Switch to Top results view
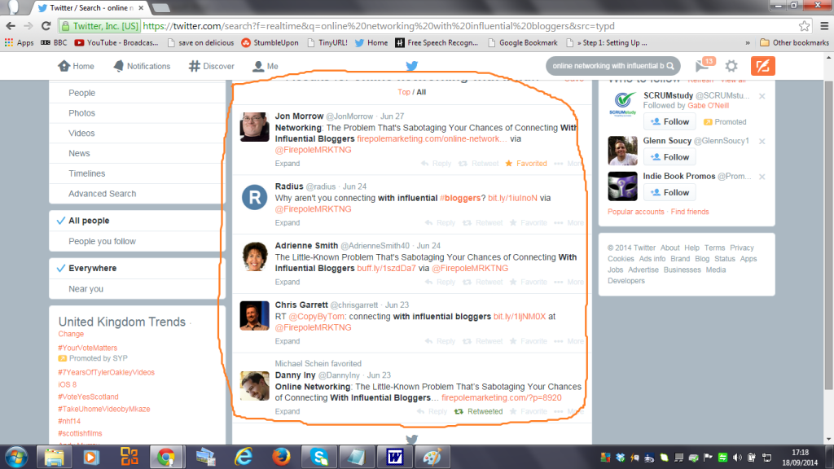 point(404,92)
